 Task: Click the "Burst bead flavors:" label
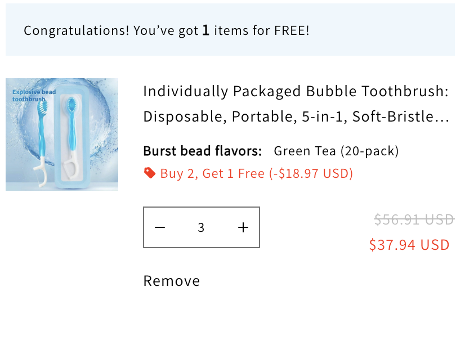[203, 151]
